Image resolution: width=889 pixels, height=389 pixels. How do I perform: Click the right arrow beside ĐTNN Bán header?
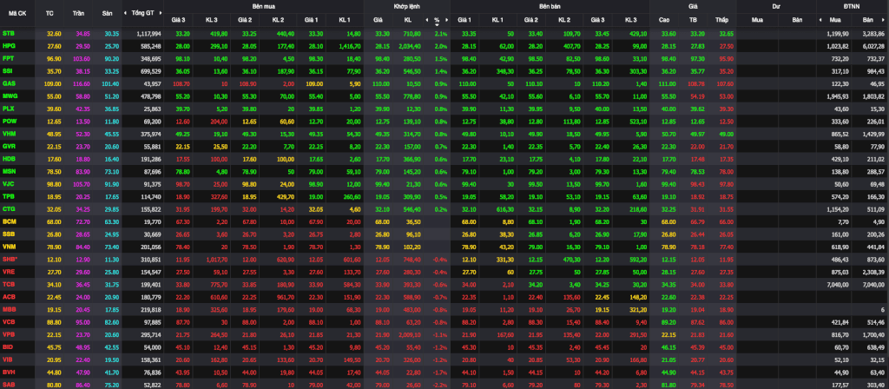885,20
